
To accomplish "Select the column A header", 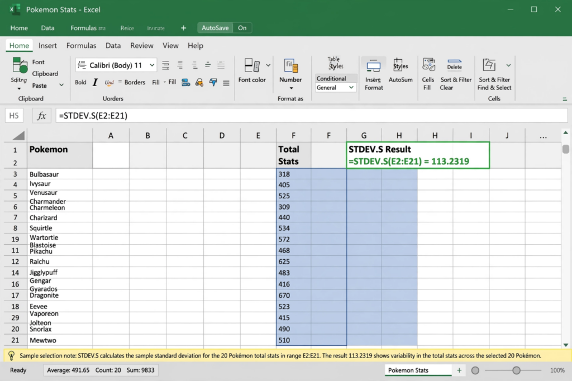I will coord(111,136).
